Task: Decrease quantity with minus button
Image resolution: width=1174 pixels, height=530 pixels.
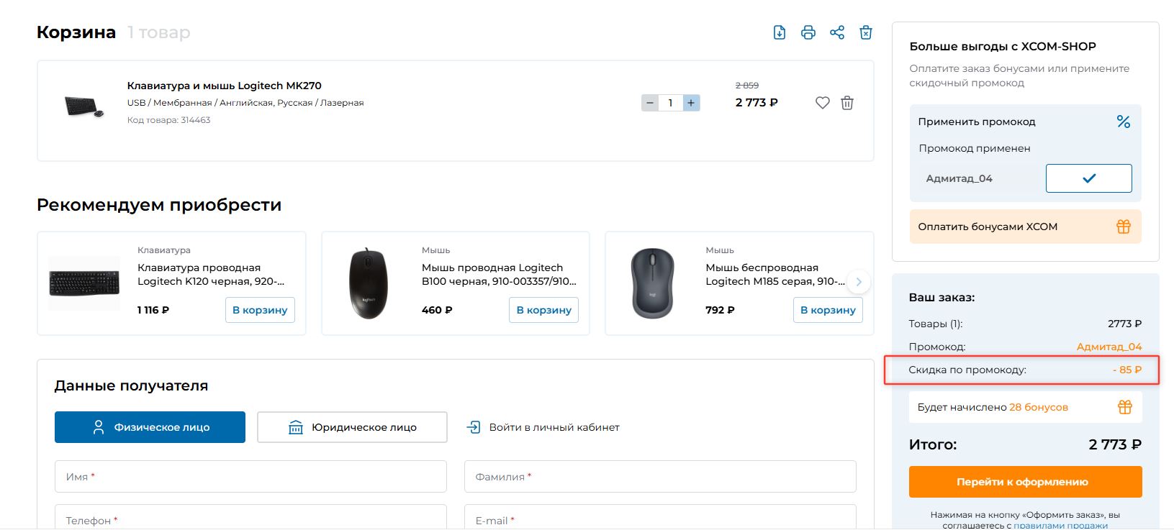Action: [650, 103]
